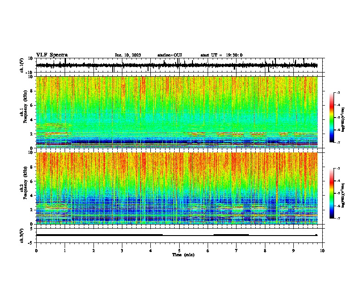Image resolution: width=363 pixels, height=281 pixels.
Task: Click the ch.1 spectrogram plot
Action: pyautogui.click(x=177, y=112)
